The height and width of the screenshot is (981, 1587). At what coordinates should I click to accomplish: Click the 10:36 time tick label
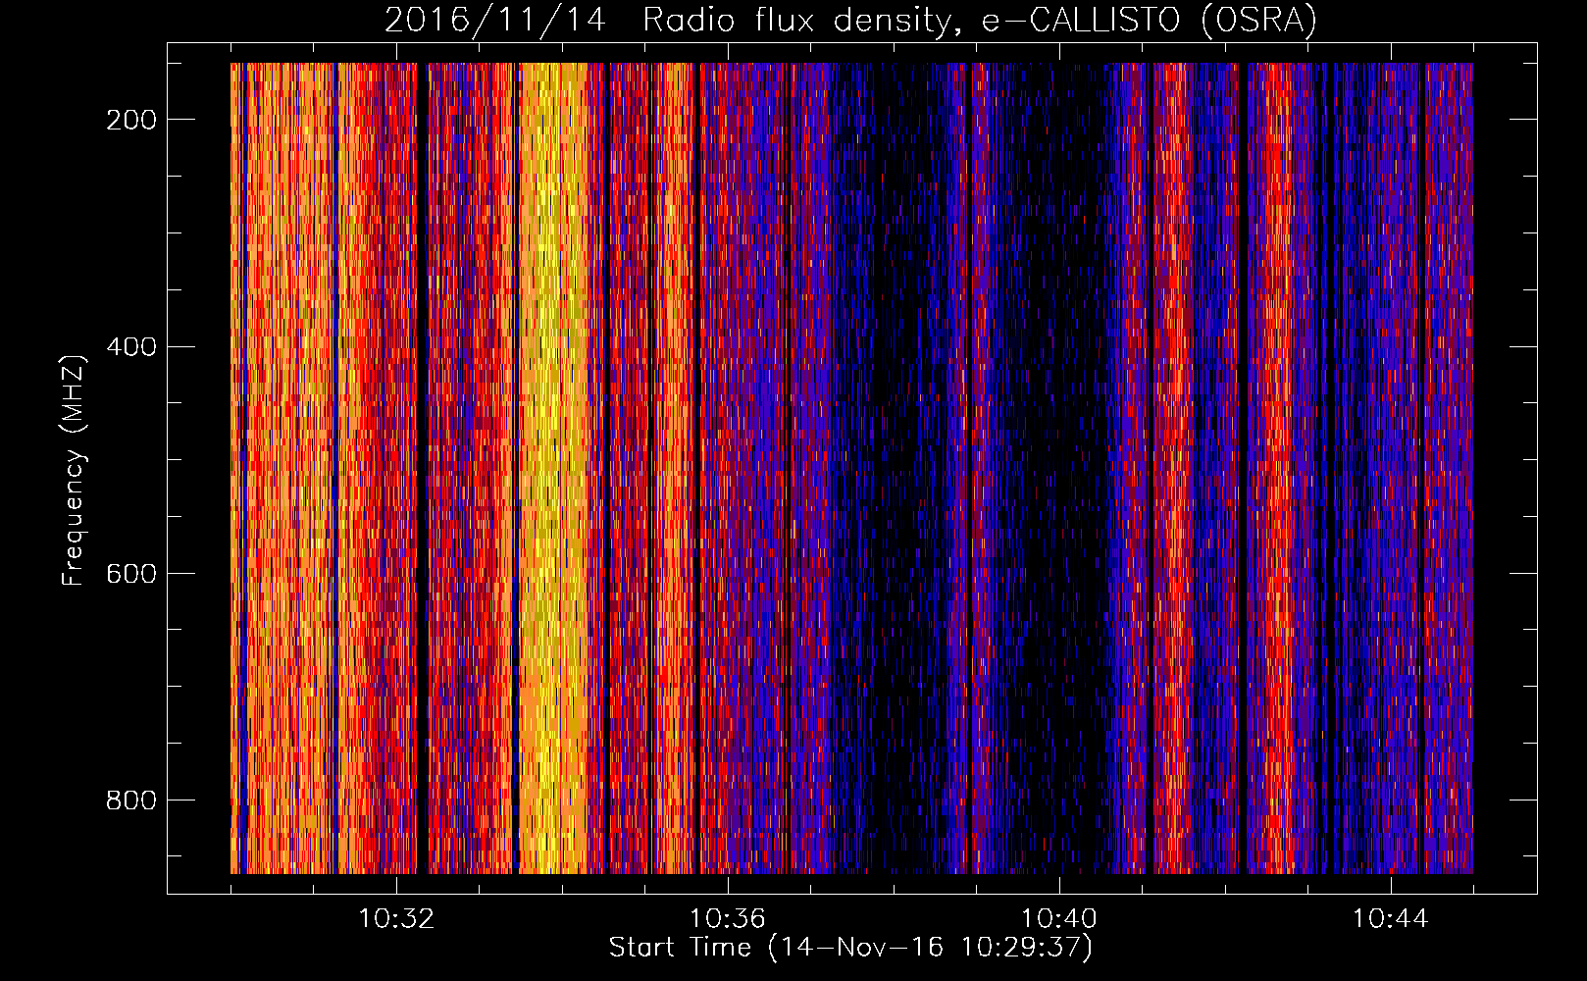728,919
